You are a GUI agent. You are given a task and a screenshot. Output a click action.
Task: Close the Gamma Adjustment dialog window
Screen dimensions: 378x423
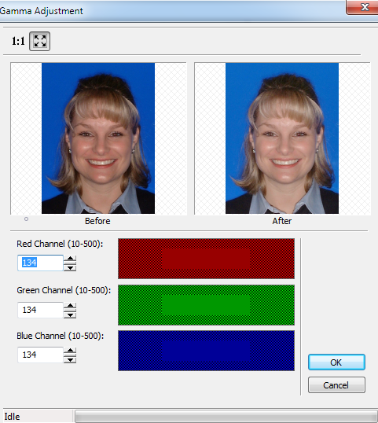tap(362, 7)
